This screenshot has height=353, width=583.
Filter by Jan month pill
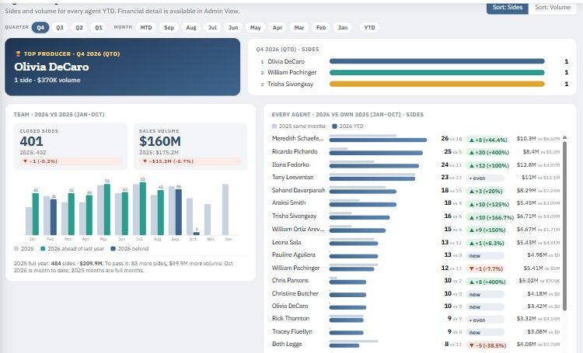(x=343, y=27)
